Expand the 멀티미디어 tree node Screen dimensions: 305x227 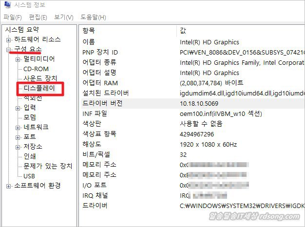click(18, 59)
